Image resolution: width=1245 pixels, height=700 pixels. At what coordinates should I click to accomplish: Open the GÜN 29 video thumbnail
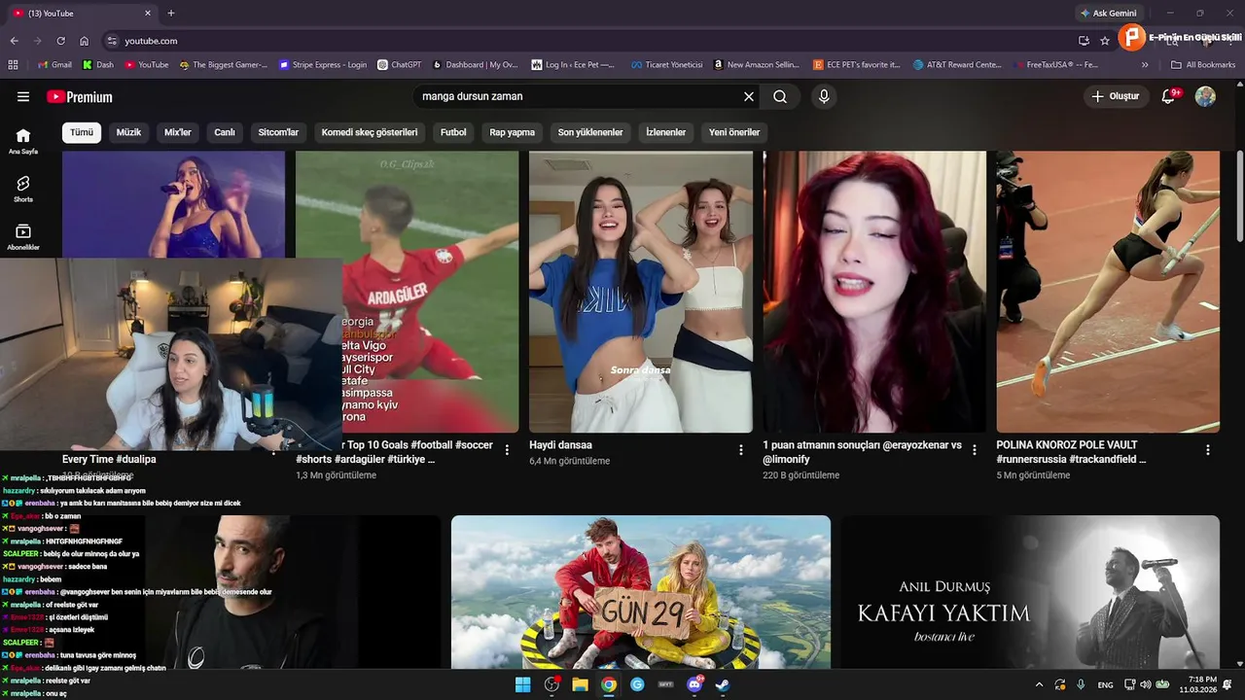pos(641,592)
